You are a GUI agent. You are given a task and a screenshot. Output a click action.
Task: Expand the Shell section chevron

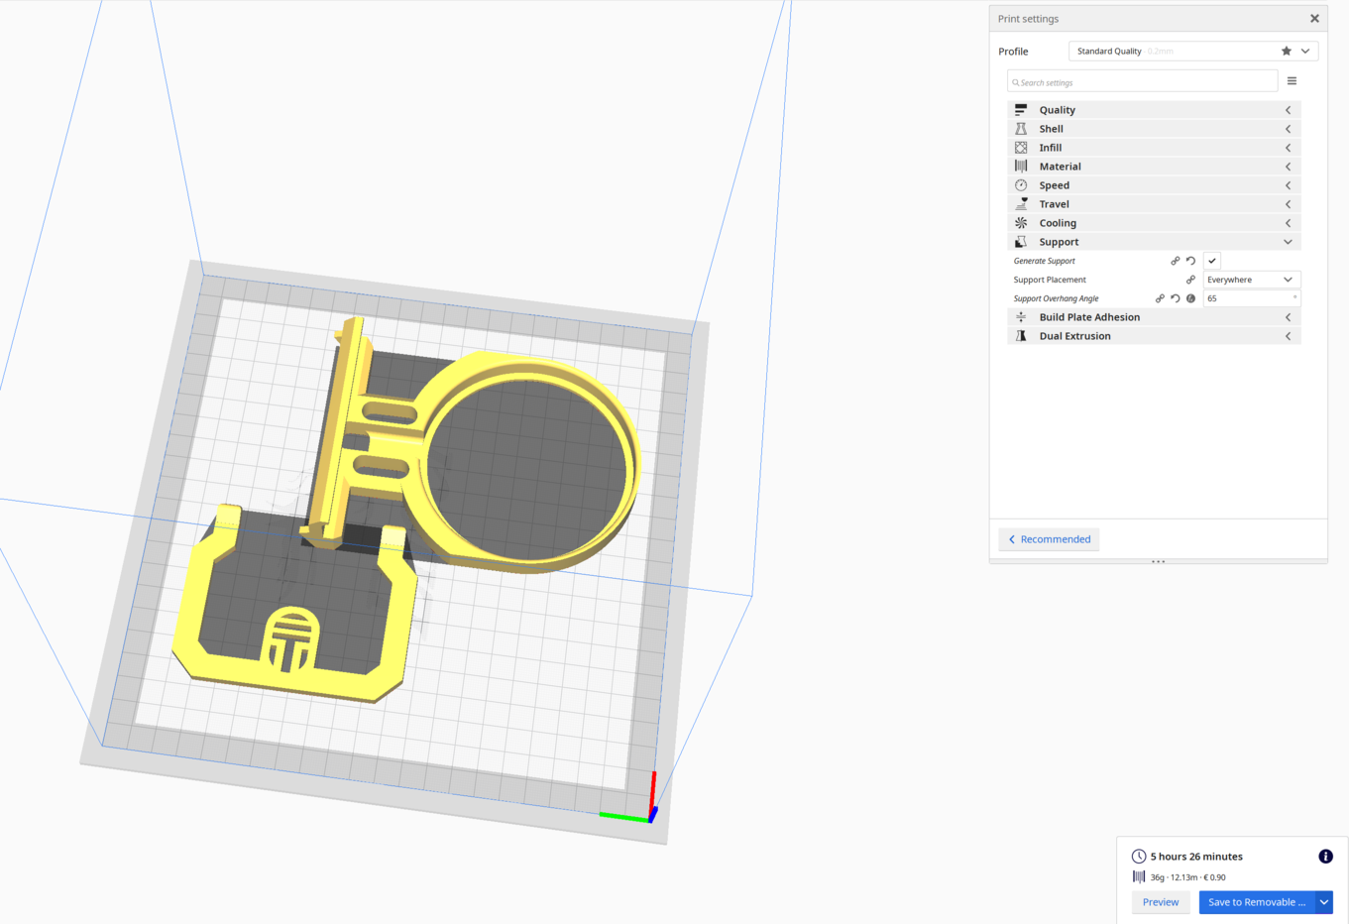[x=1289, y=129]
